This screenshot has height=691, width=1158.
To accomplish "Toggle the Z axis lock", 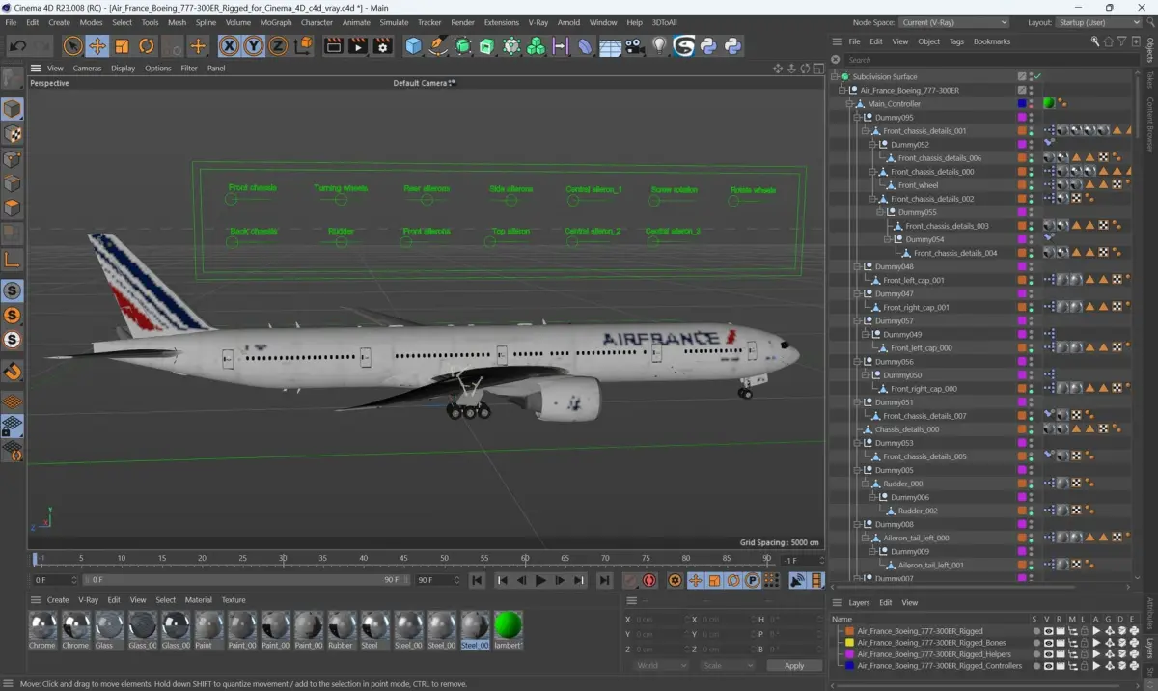I will [278, 45].
